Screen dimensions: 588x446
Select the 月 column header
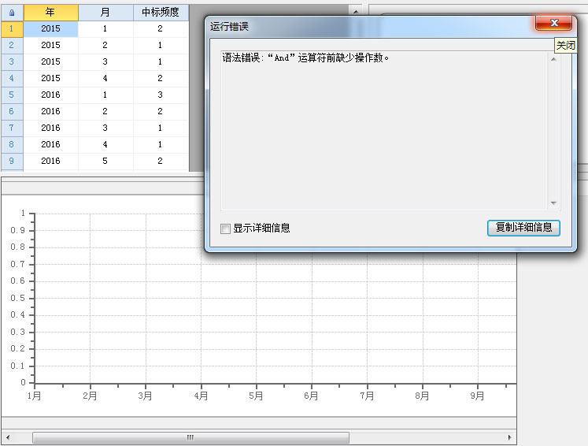point(105,13)
